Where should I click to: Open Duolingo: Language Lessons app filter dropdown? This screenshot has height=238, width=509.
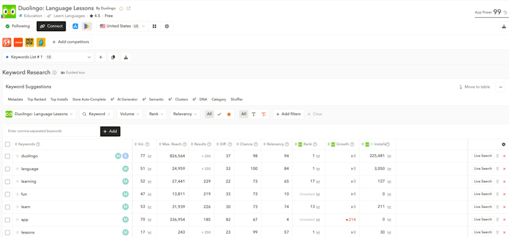pyautogui.click(x=39, y=115)
